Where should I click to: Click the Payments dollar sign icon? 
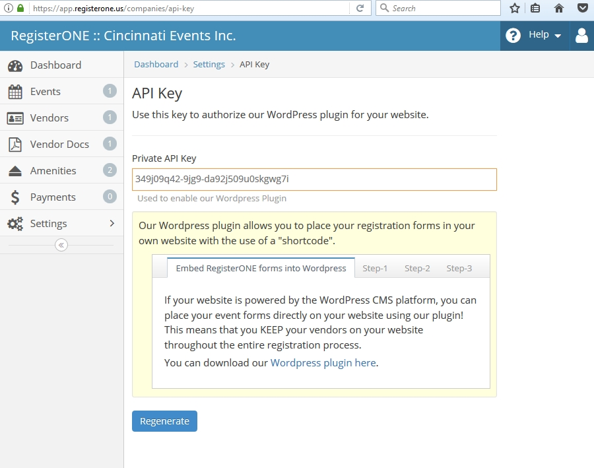pyautogui.click(x=15, y=197)
